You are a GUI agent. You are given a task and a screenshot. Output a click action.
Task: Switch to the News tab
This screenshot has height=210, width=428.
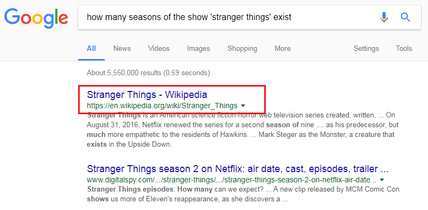tap(122, 49)
